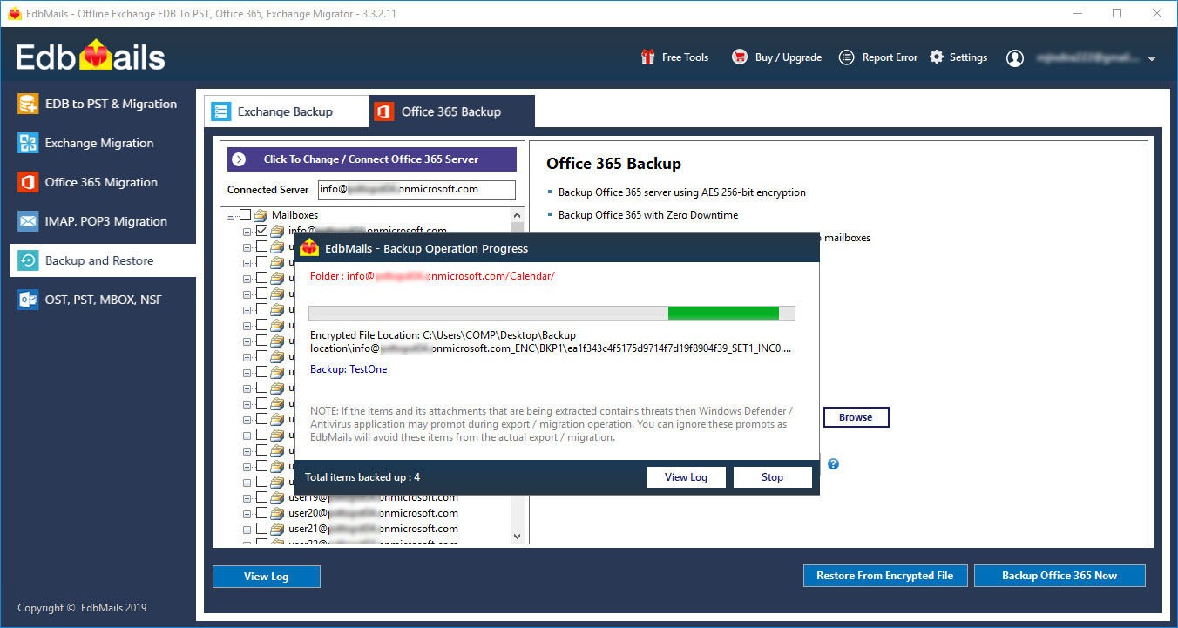1178x628 pixels.
Task: Open EDB to PST & Migration sidebar icon
Action: 28,104
